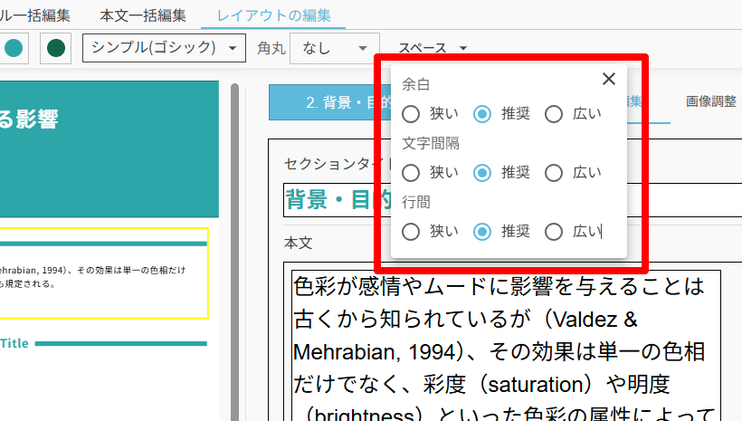
Task: Select 狭い for 文字間隔
Action: click(x=411, y=173)
